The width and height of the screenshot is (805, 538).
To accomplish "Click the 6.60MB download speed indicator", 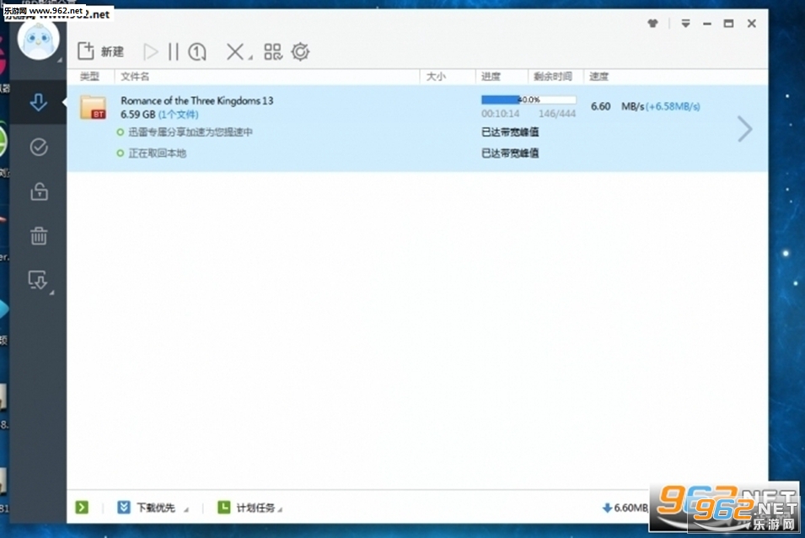I will pos(625,508).
